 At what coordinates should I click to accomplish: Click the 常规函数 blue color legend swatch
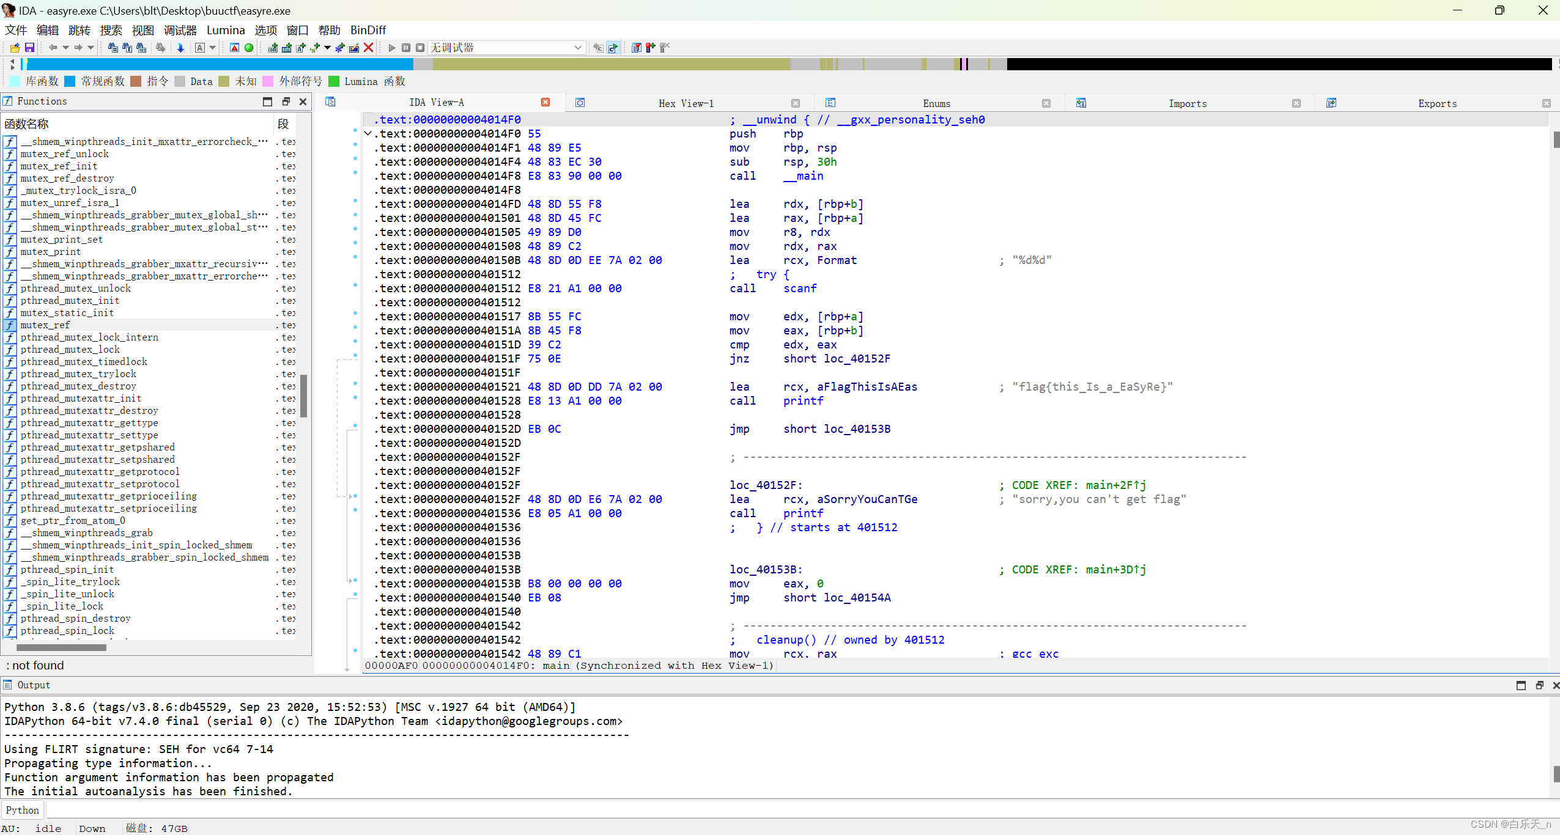[x=70, y=81]
